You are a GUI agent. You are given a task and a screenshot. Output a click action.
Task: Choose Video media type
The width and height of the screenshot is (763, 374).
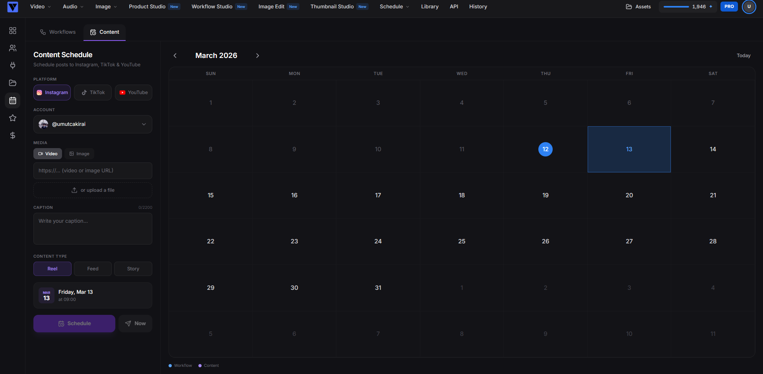(48, 154)
